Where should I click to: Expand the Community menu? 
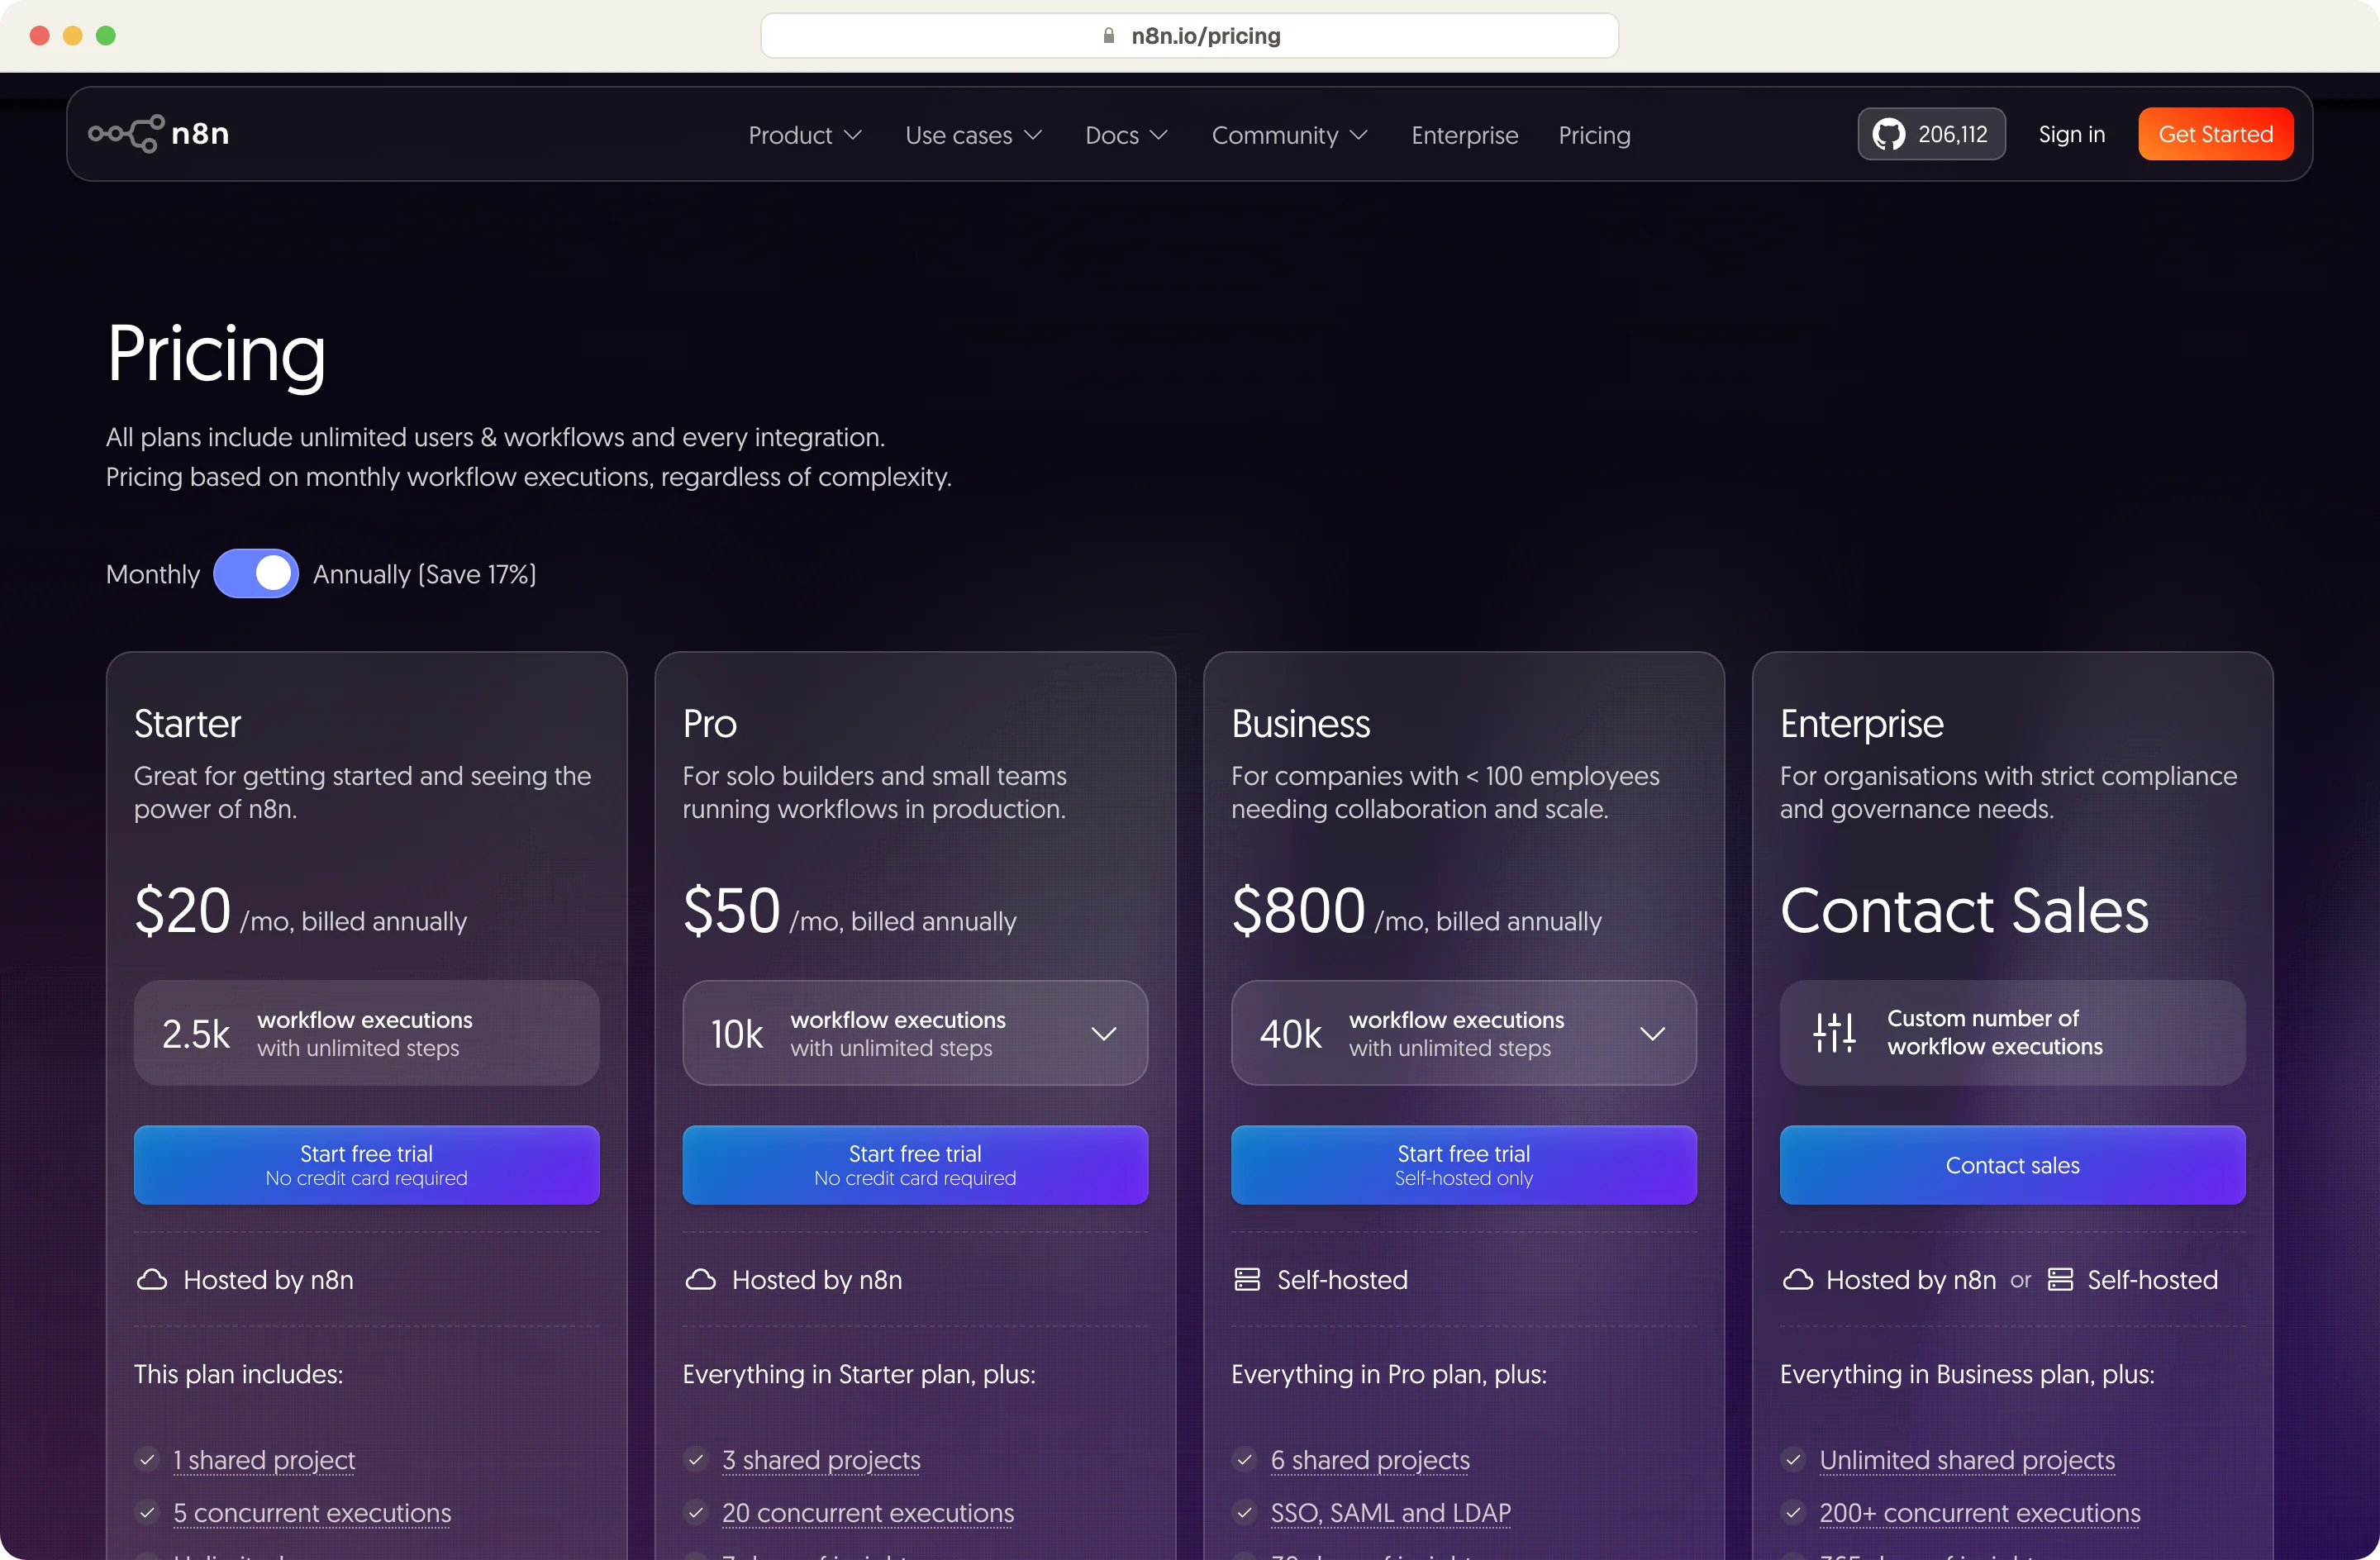[x=1290, y=135]
